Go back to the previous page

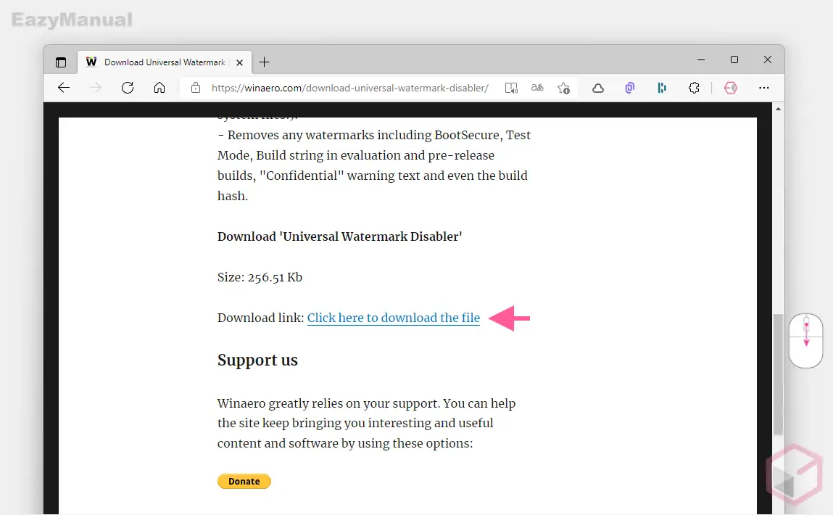tap(64, 88)
